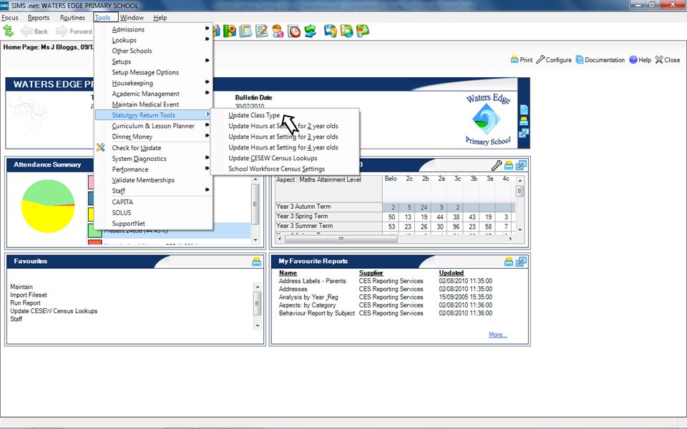Click the pop-out icon in the school banner
Viewport: 687px width, 429px height.
coord(524,133)
